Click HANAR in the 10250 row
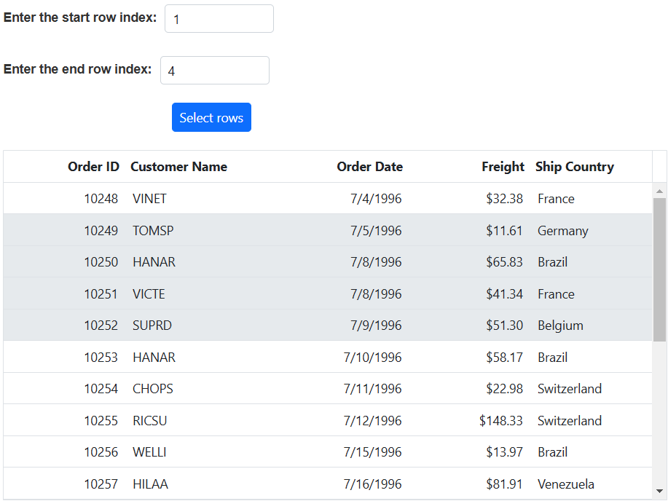Screen dimensions: 668x501 click(154, 262)
